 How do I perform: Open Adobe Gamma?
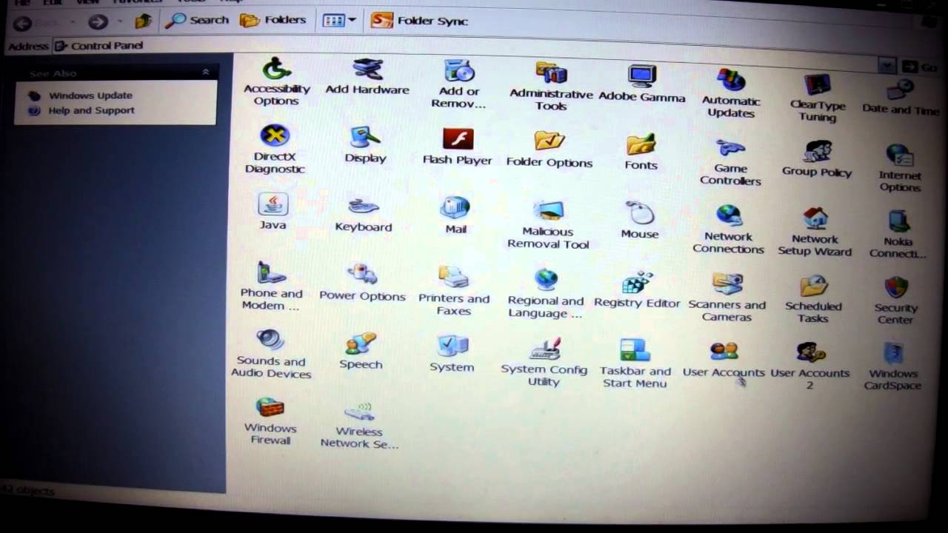coord(641,84)
